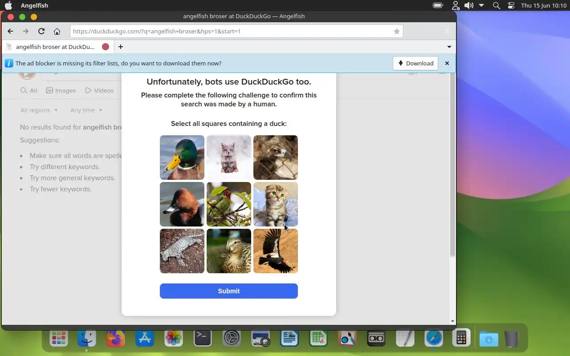Expand the system tray arrow
The height and width of the screenshot is (356, 570).
[x=481, y=5]
